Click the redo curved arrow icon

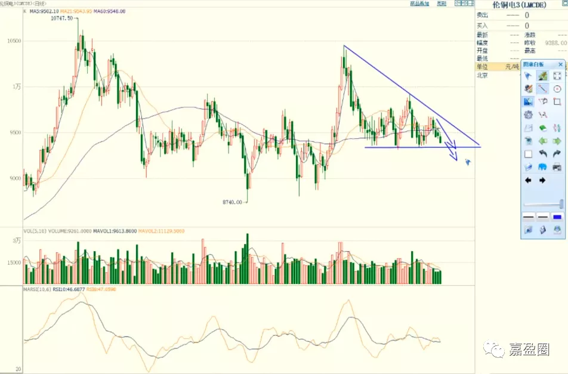(557, 154)
